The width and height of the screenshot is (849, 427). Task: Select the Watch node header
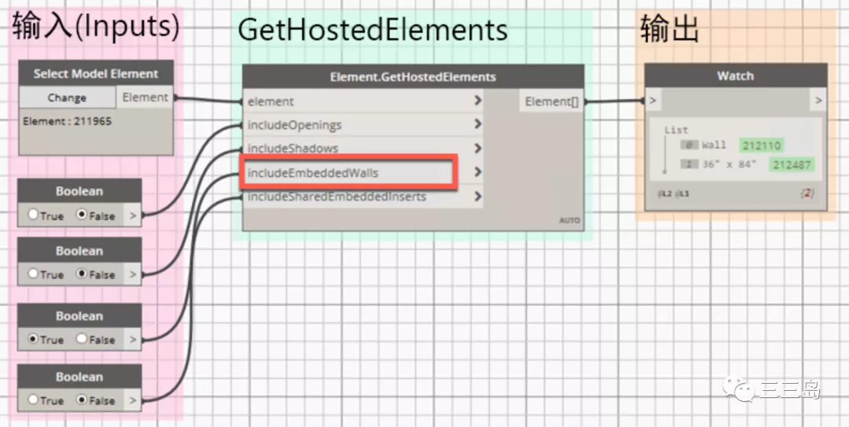(x=736, y=75)
